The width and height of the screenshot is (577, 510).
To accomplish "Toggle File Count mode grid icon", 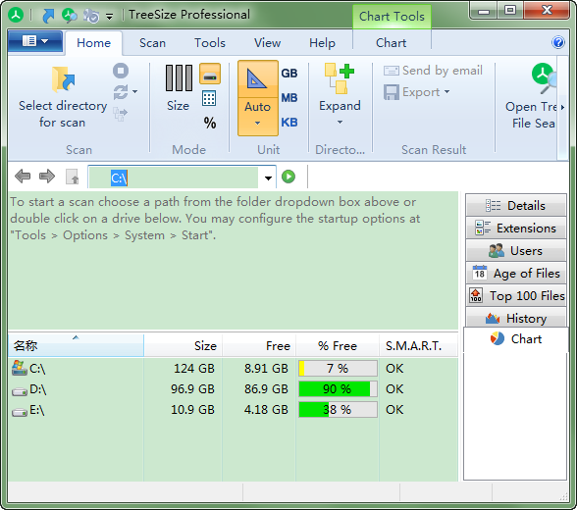I will pyautogui.click(x=209, y=98).
